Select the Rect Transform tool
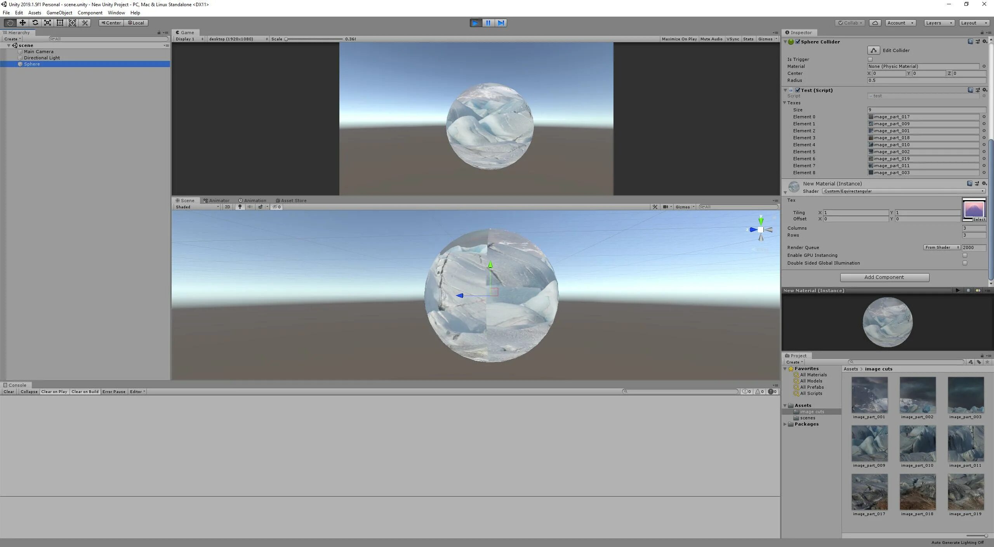This screenshot has width=994, height=547. click(60, 23)
